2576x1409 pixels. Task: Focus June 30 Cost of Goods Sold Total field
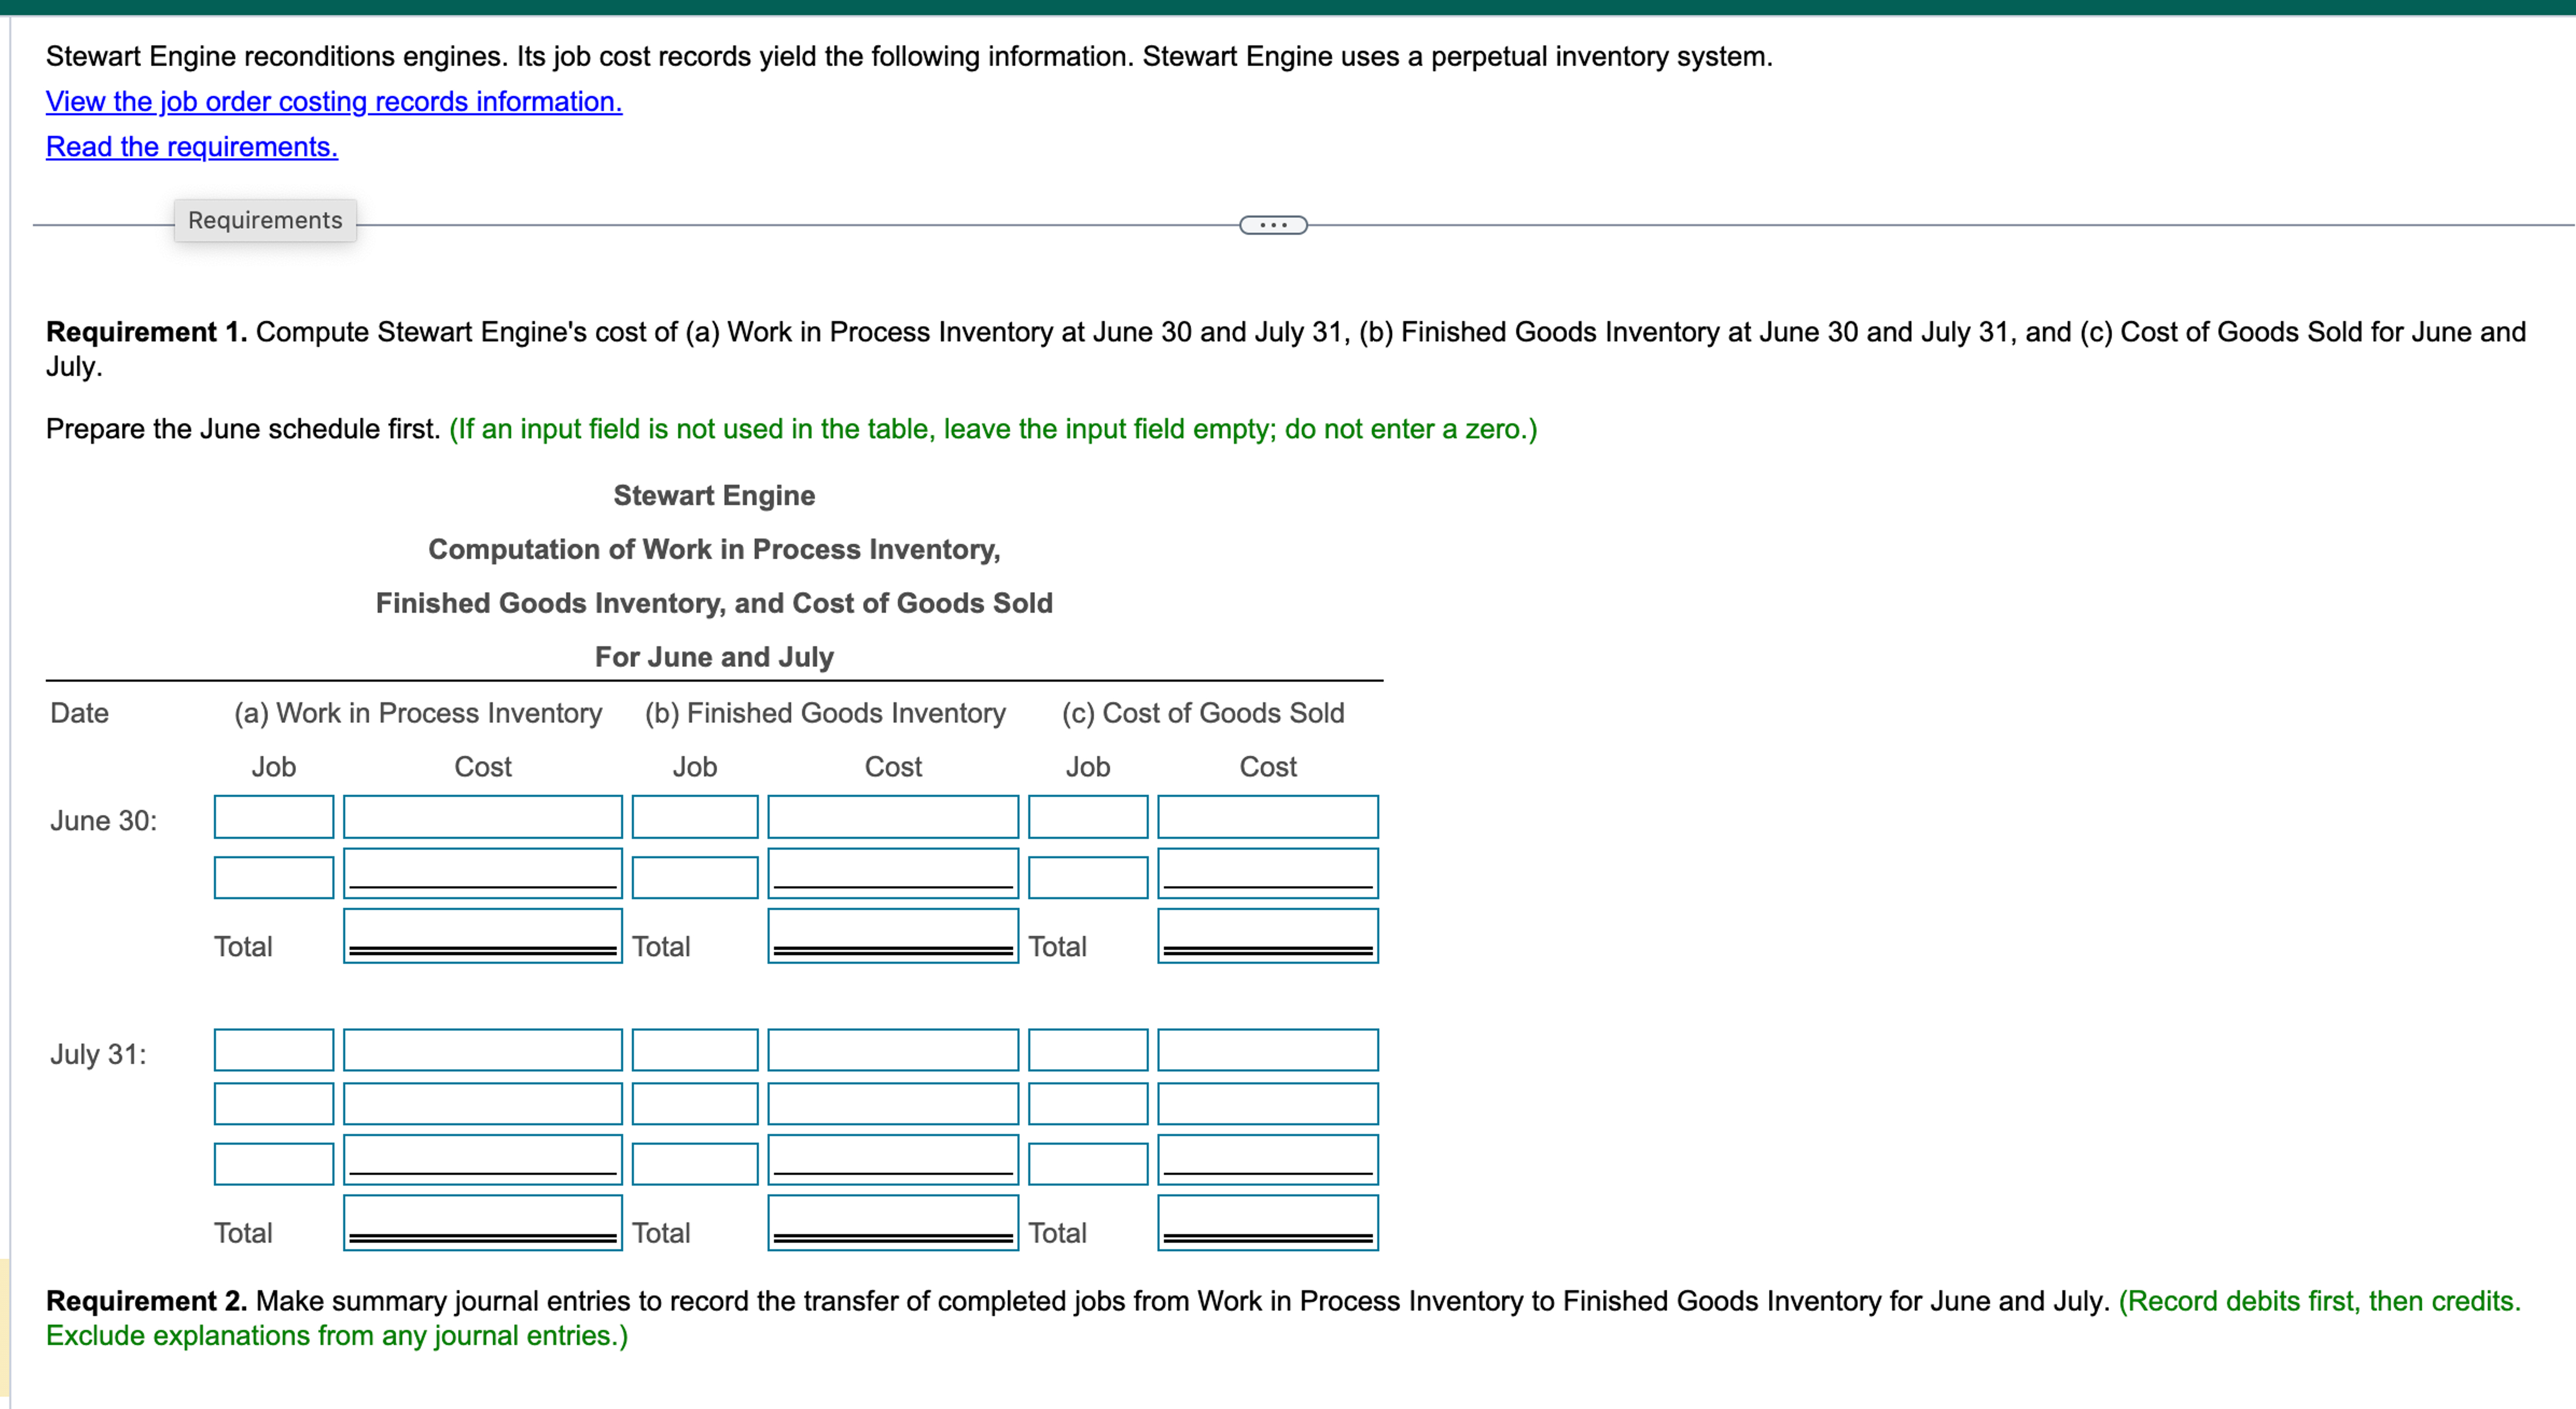pos(1268,936)
